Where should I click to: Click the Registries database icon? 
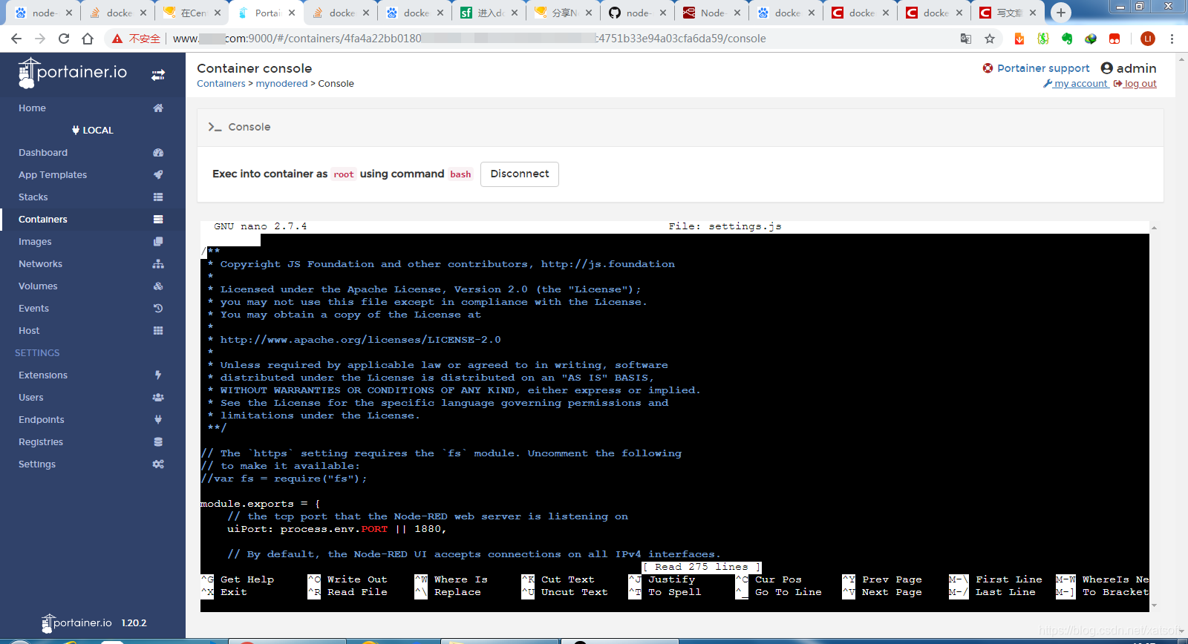pyautogui.click(x=158, y=441)
